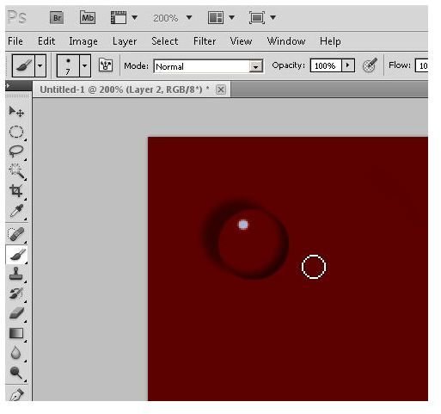
Task: Open the Opacity slider arrow
Action: [347, 65]
